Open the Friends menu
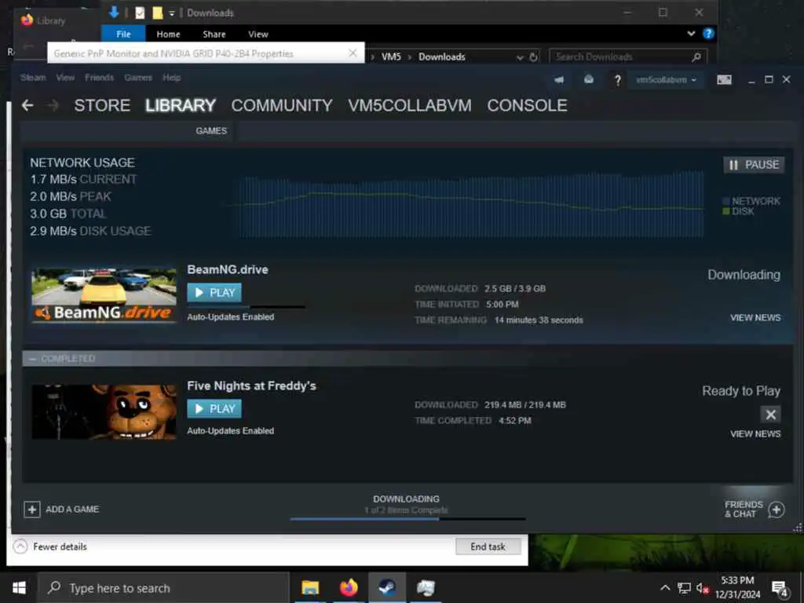Viewport: 804px width, 603px height. tap(99, 78)
